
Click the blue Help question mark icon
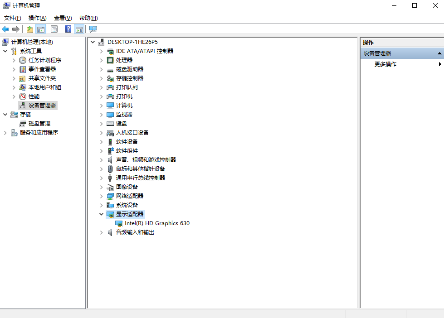[68, 29]
